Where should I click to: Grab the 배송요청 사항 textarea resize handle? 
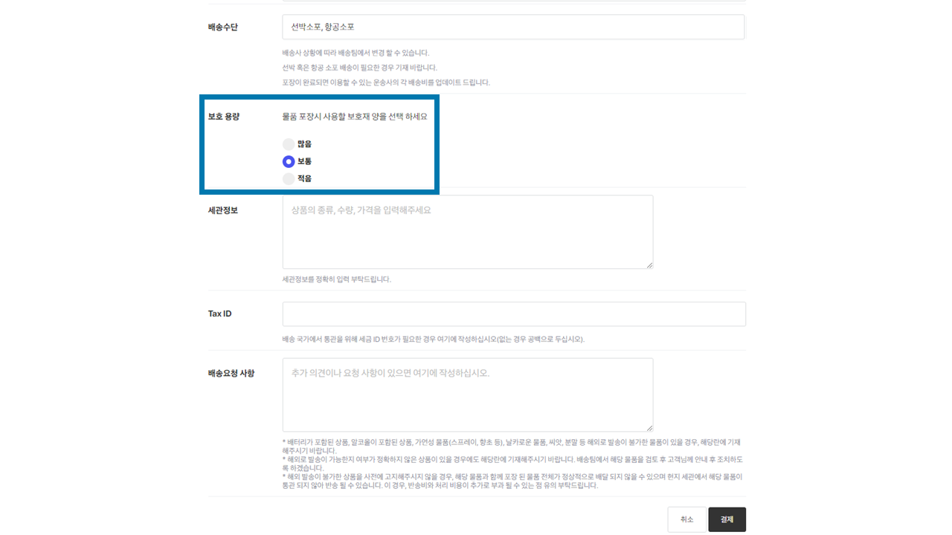(649, 427)
